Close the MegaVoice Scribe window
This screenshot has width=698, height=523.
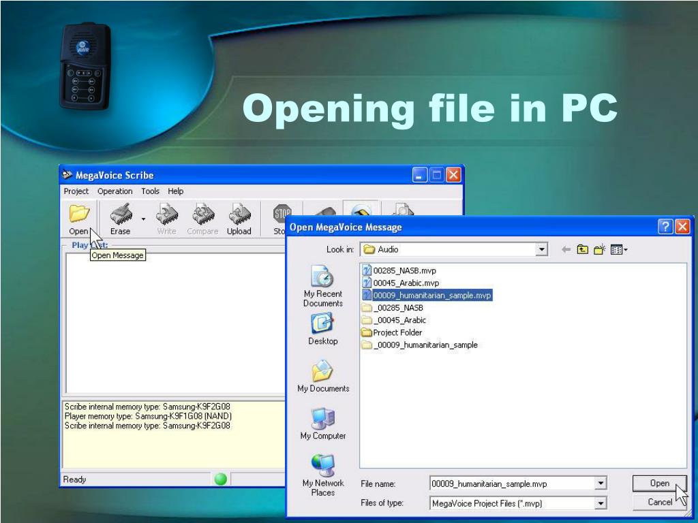pyautogui.click(x=453, y=175)
